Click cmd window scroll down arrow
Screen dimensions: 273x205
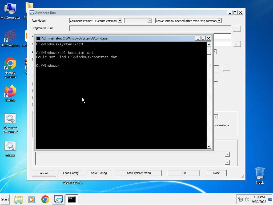tap(209, 147)
